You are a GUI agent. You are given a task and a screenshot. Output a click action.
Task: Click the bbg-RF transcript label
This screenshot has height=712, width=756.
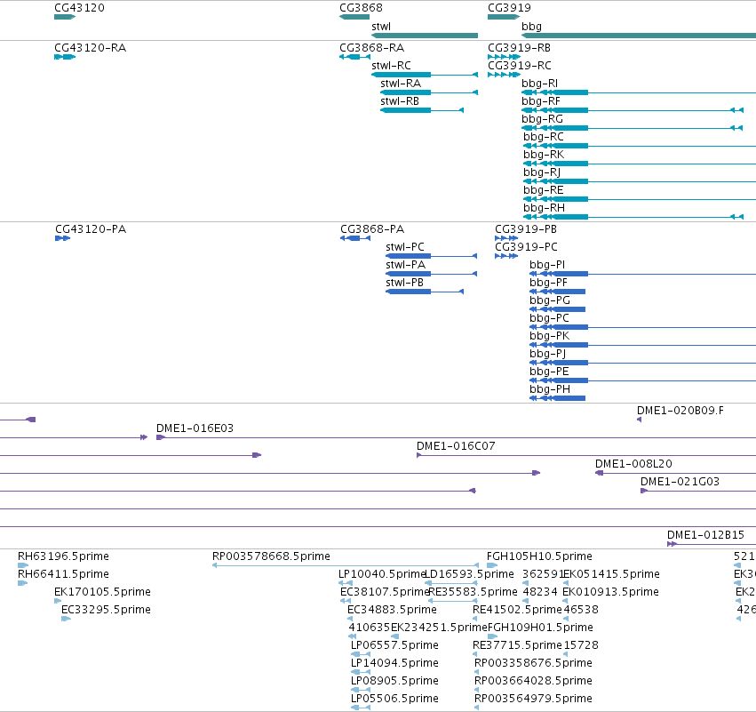pyautogui.click(x=541, y=101)
